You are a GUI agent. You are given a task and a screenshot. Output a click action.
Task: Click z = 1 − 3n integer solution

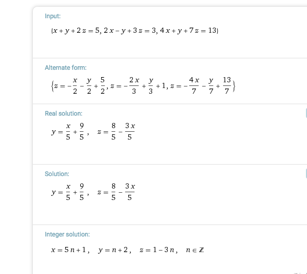[x=157, y=250]
